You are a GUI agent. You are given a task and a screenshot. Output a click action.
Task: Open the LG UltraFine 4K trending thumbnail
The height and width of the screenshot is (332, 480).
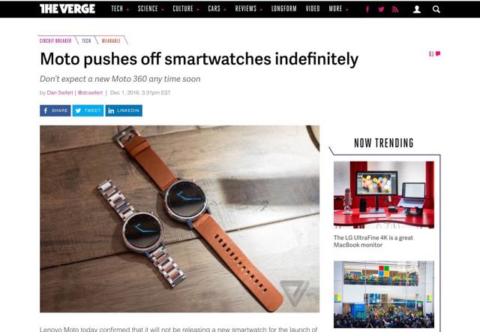pos(384,195)
